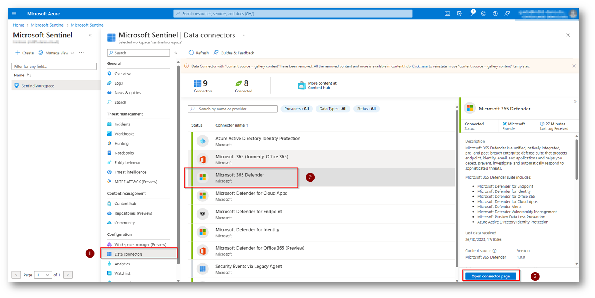This screenshot has width=595, height=298.
Task: Dismiss the gallery content notification banner
Action: click(574, 66)
